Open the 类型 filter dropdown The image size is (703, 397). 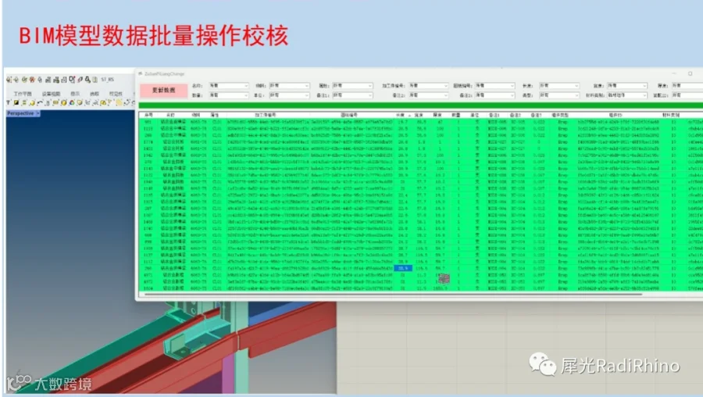(x=559, y=95)
